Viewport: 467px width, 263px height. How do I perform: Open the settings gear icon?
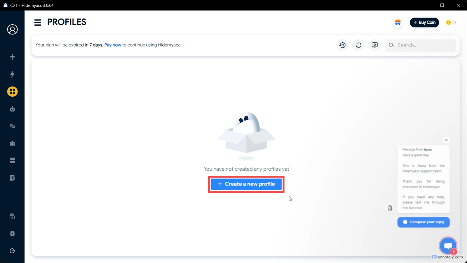12,233
